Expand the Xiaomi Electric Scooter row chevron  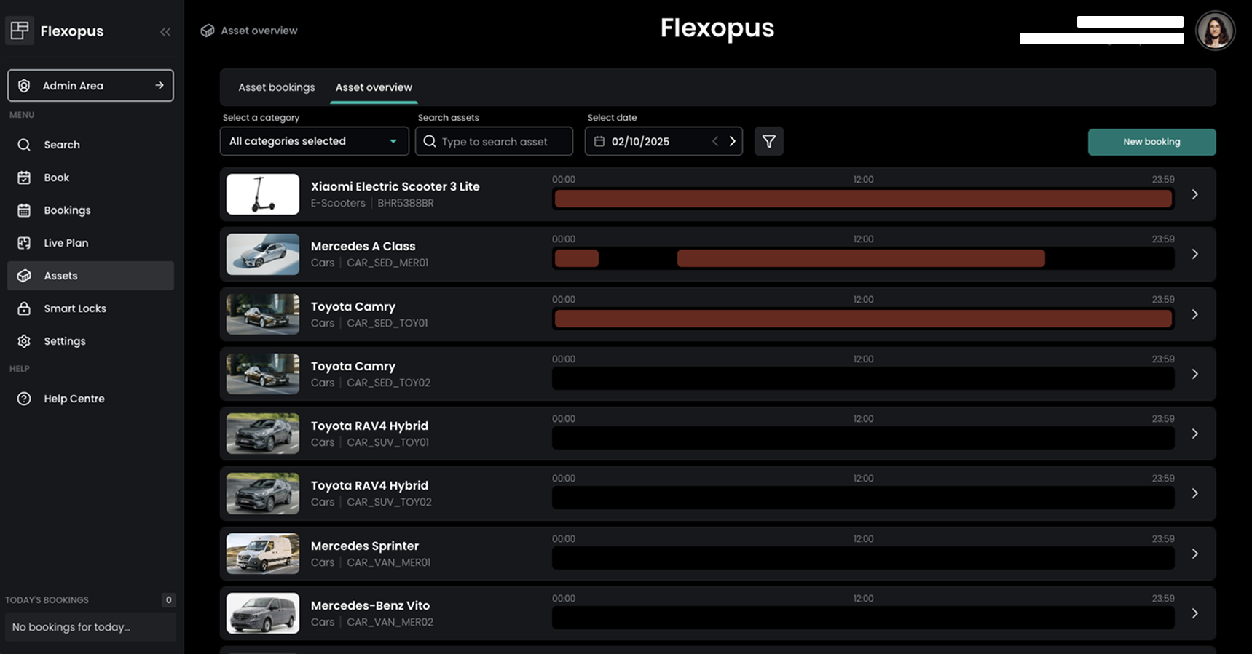pyautogui.click(x=1194, y=194)
